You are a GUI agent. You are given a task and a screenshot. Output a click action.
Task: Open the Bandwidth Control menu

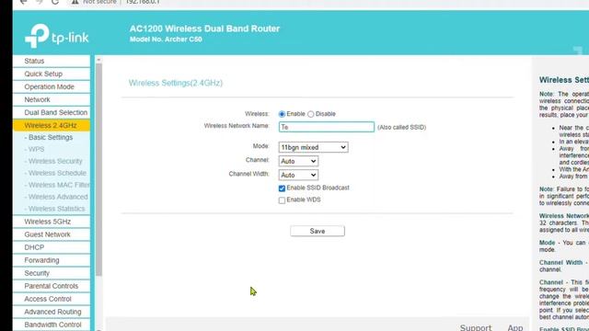(x=52, y=325)
